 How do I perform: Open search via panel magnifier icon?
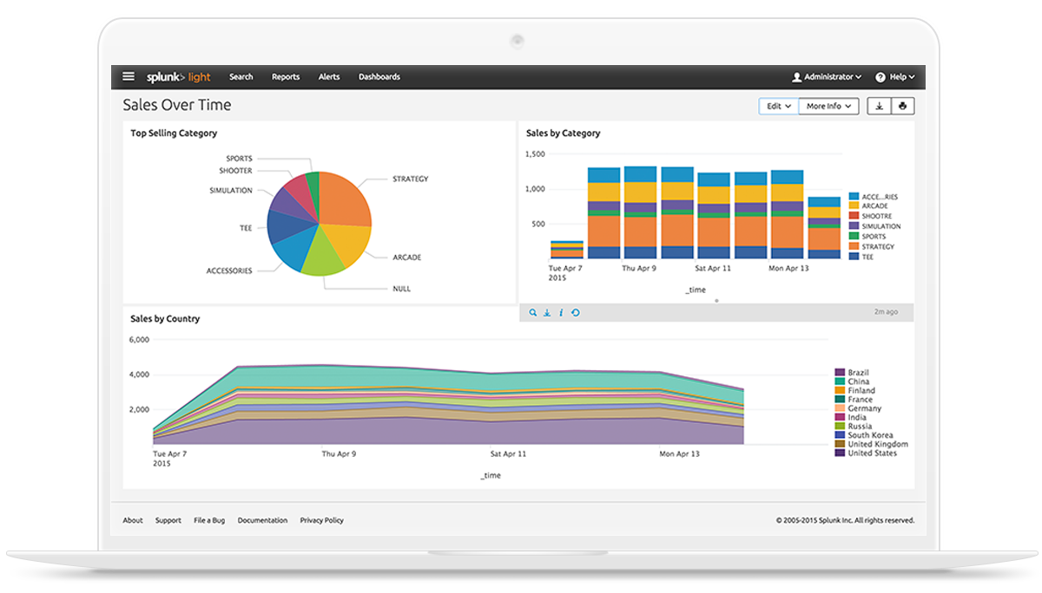tap(533, 313)
